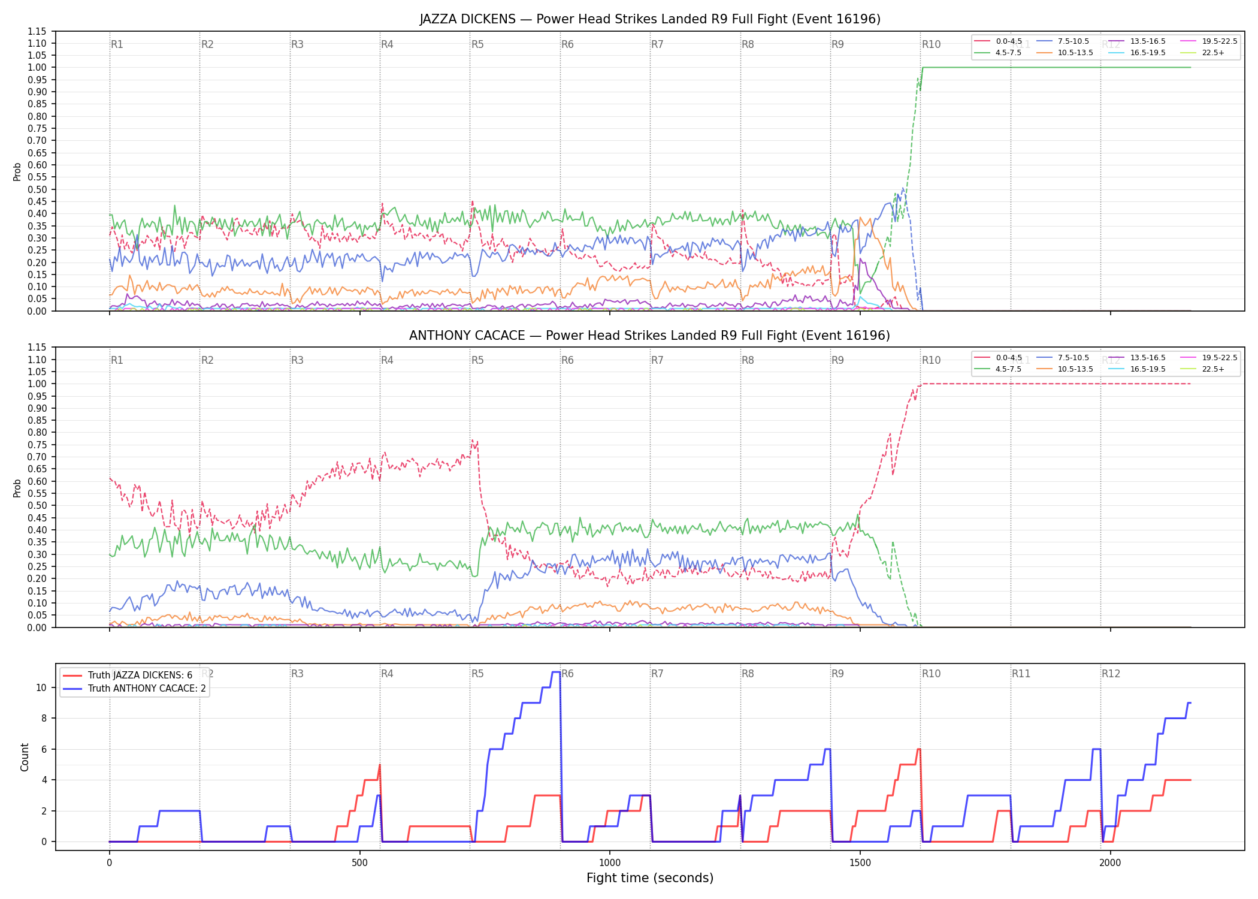Select the 4.5-7.5 legend entry in the Cacace chart
The height and width of the screenshot is (899, 1258).
[x=998, y=369]
